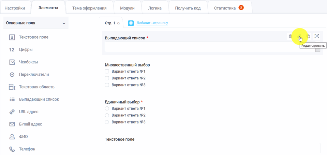This screenshot has width=327, height=155.
Task: Open the Получить код tab
Action: [188, 8]
